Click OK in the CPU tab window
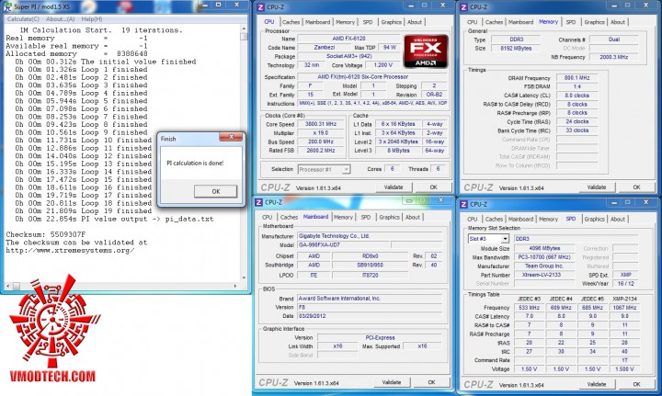Screen dimensions: 662x396 point(434,187)
